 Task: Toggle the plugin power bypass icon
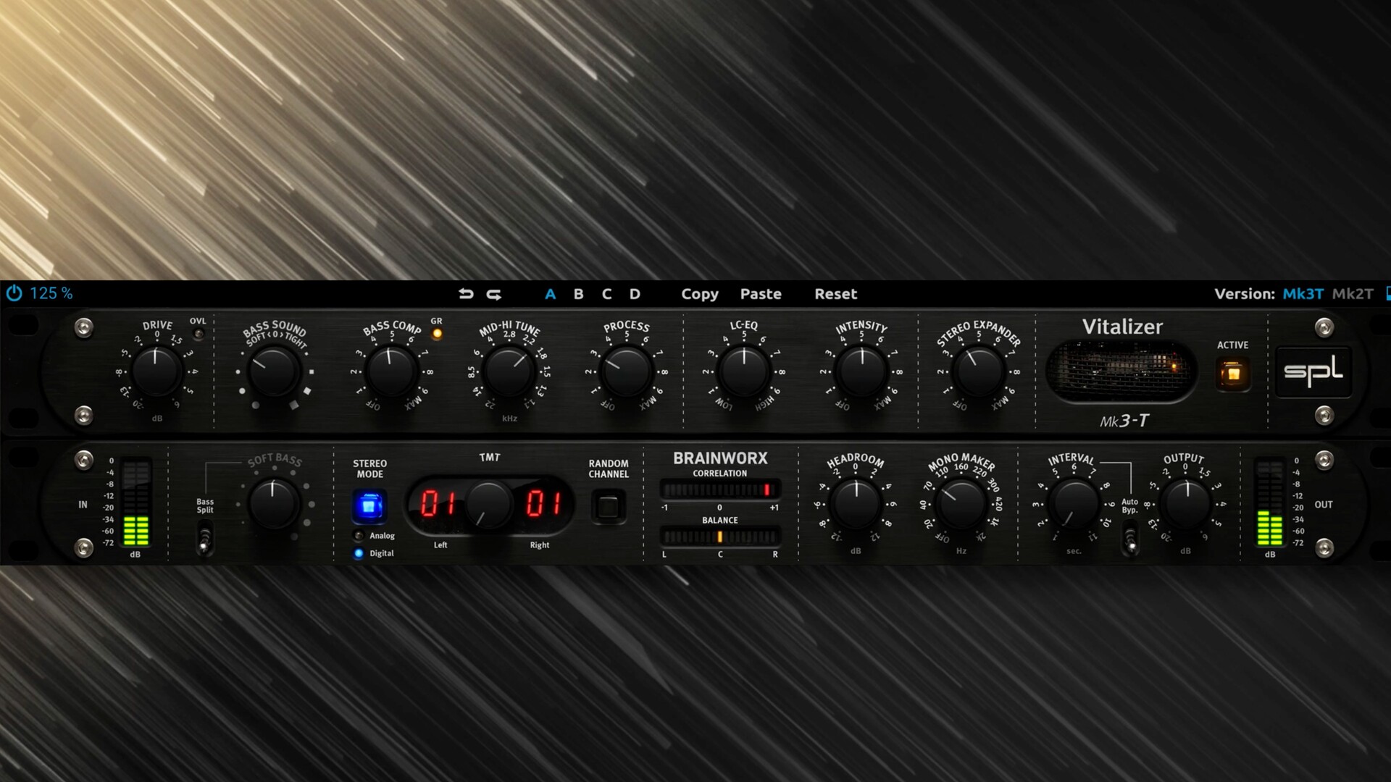tap(14, 293)
